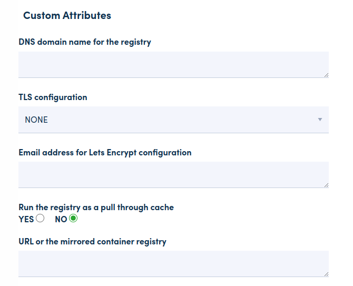Viewport: 353px width, 286px height.
Task: Focus the Lets Encrypt email address field
Action: [x=173, y=175]
